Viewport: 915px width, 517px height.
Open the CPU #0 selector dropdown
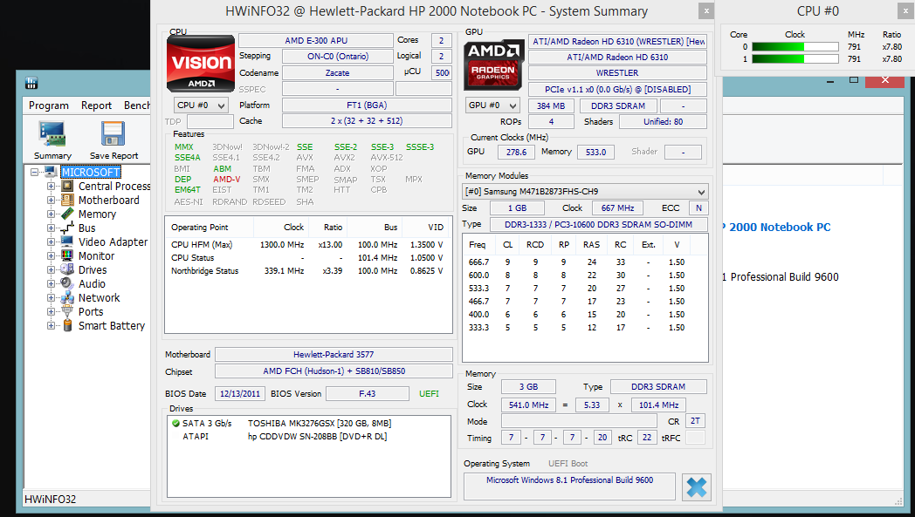click(200, 105)
